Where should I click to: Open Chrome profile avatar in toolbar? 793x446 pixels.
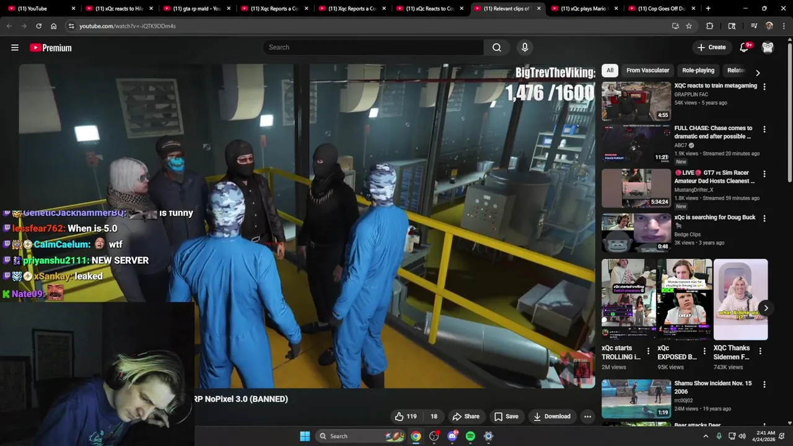[x=769, y=26]
